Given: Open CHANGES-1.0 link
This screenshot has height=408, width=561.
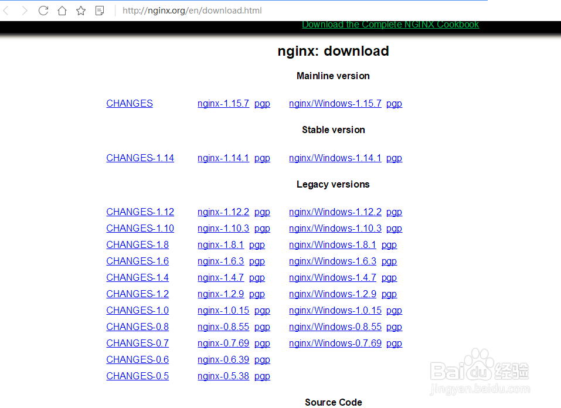Looking at the screenshot, I should pos(137,311).
